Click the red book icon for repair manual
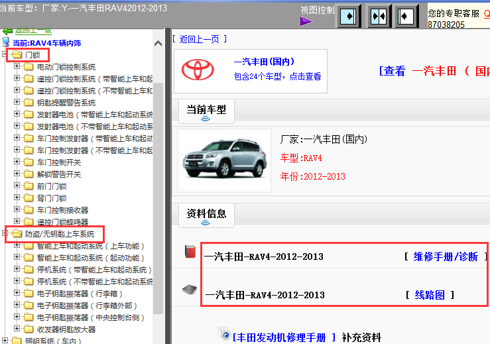 point(190,251)
